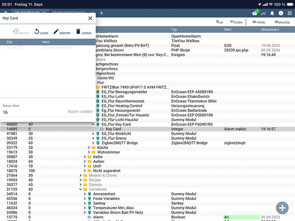Open the FILTER tool
295x221 pixels.
236,22
